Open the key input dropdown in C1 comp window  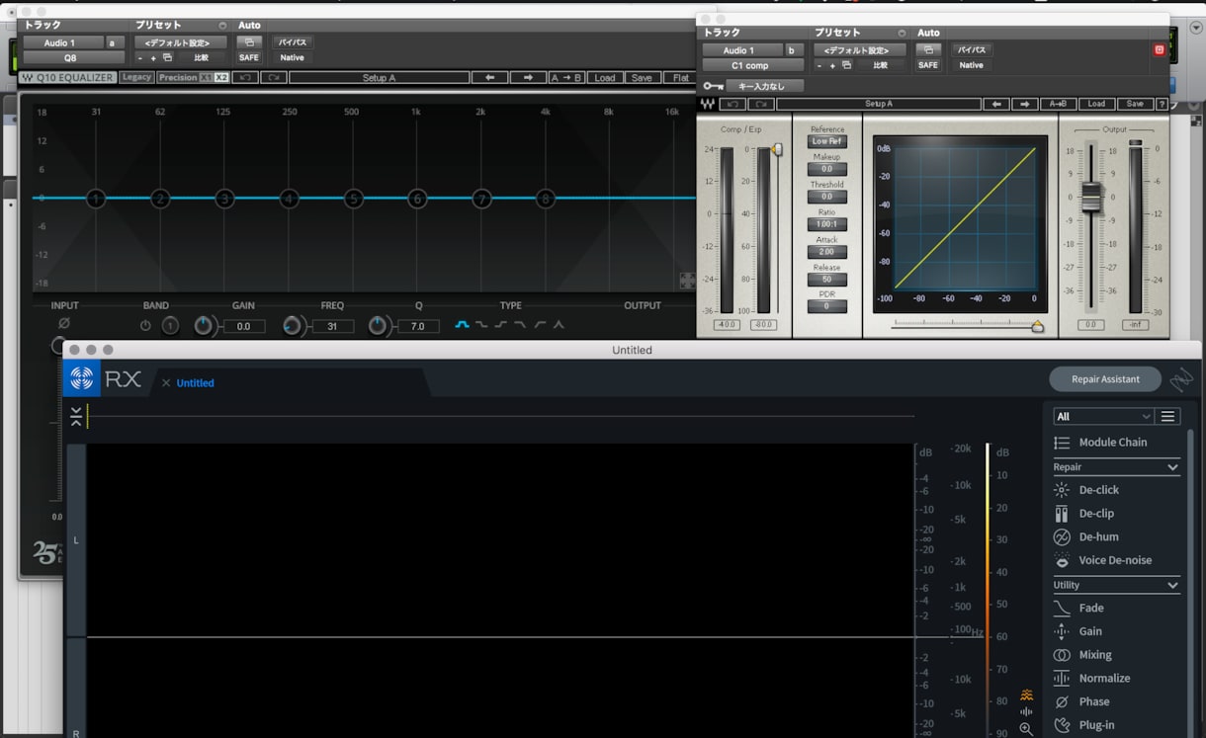[765, 86]
